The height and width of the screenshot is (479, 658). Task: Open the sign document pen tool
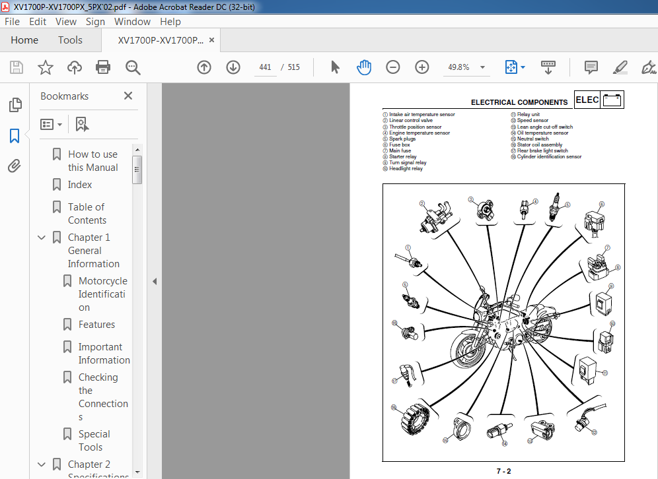648,67
